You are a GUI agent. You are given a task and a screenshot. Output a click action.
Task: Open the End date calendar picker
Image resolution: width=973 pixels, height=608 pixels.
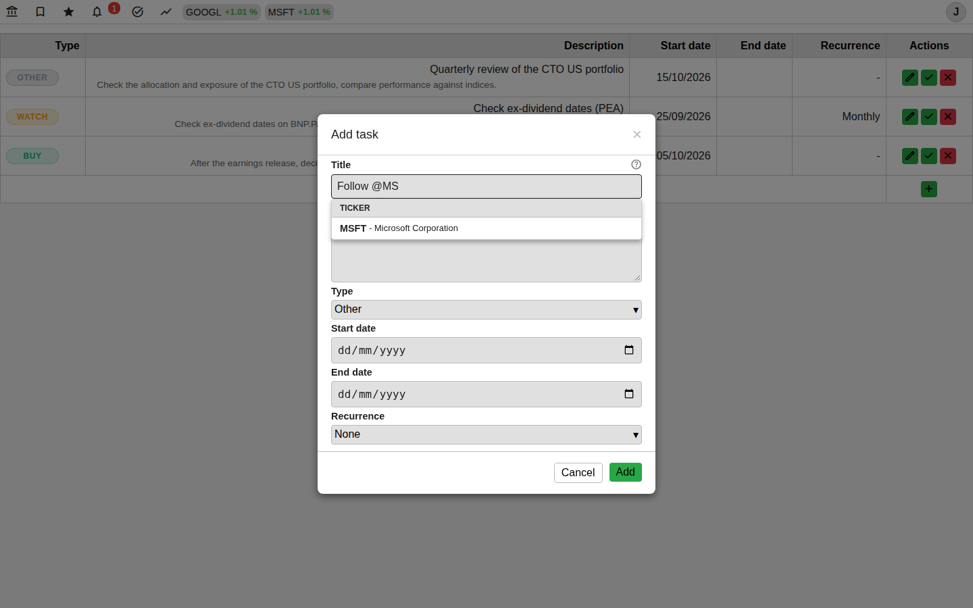(x=629, y=394)
